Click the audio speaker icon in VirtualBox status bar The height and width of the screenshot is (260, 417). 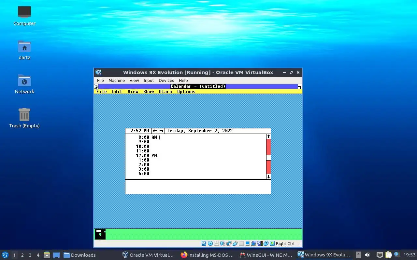click(223, 243)
